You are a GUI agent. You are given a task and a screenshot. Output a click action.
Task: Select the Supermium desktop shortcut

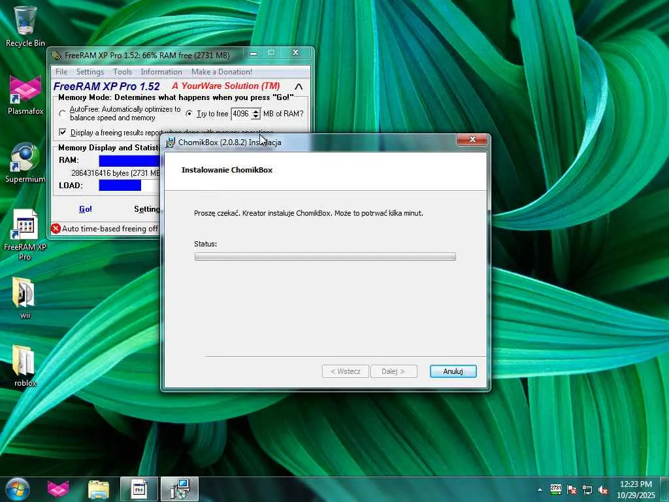click(25, 163)
